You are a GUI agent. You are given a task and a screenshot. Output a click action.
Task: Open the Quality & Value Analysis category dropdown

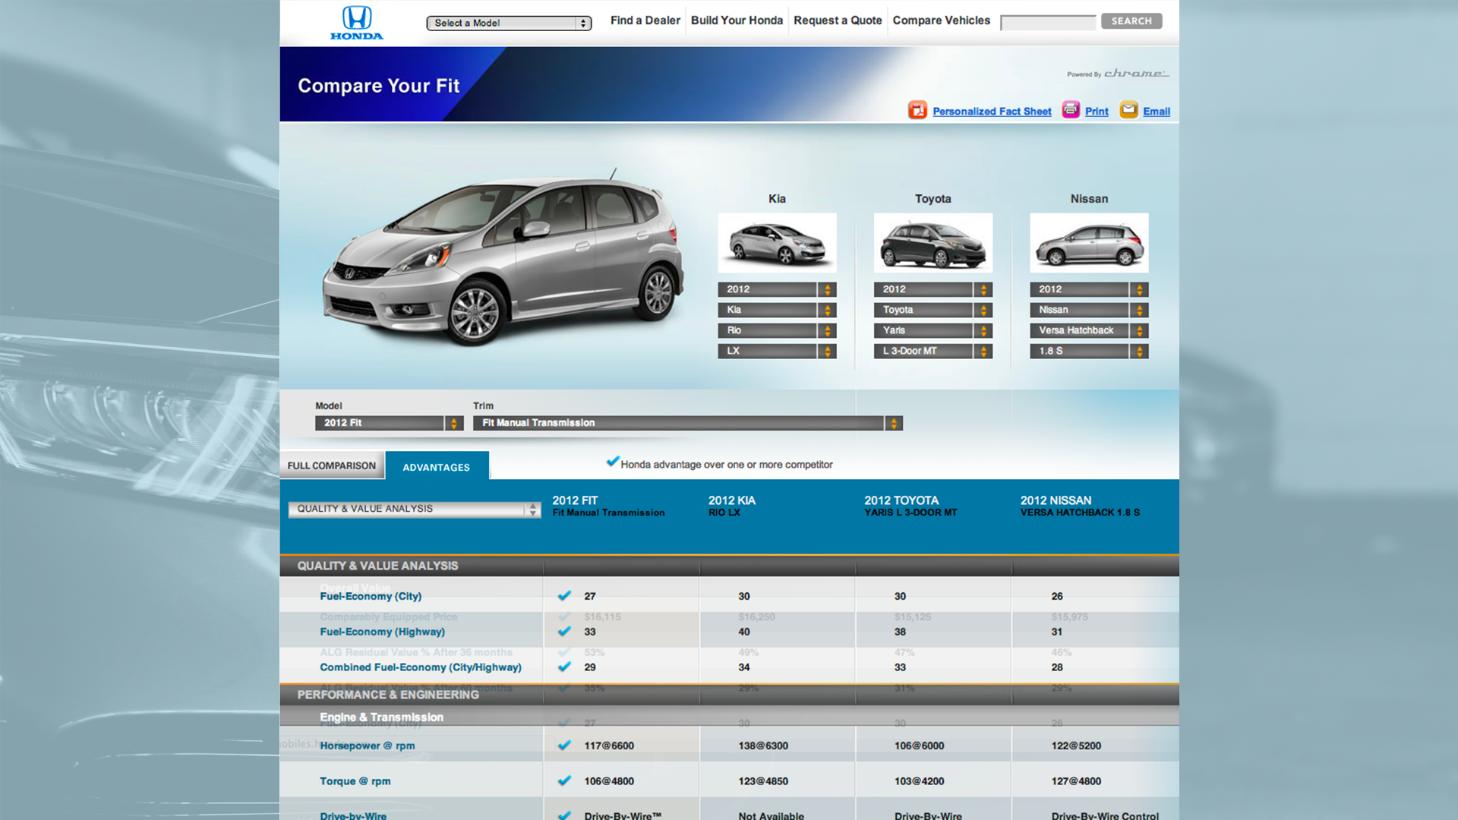415,509
